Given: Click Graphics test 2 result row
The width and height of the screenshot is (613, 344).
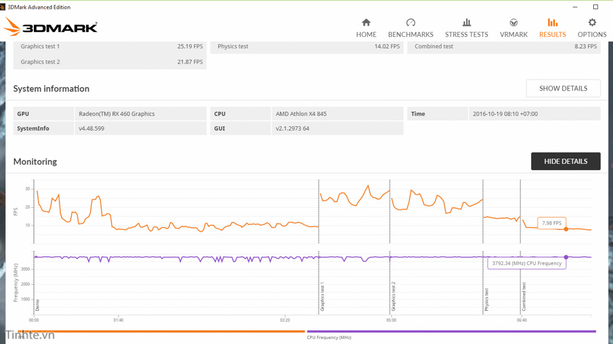Looking at the screenshot, I should (x=110, y=62).
